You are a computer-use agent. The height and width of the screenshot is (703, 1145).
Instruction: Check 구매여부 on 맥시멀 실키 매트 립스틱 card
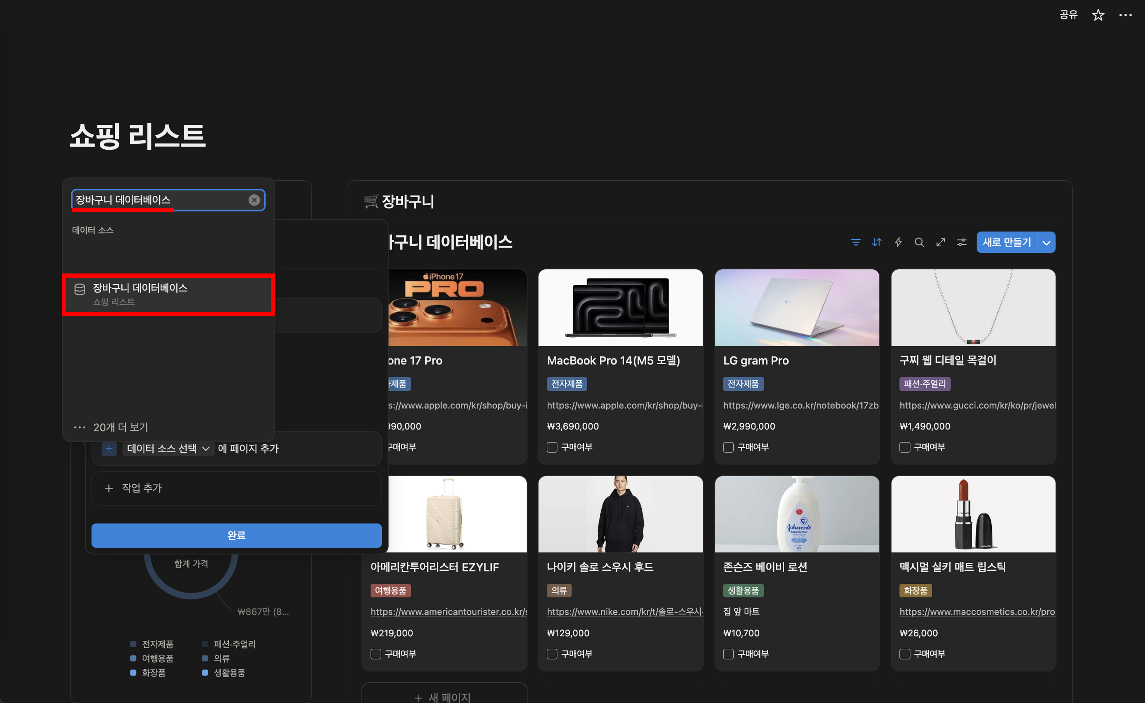(904, 654)
